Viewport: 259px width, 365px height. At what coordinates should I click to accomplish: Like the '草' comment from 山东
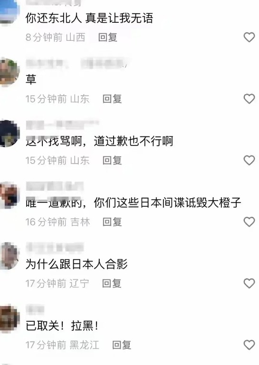(x=249, y=99)
